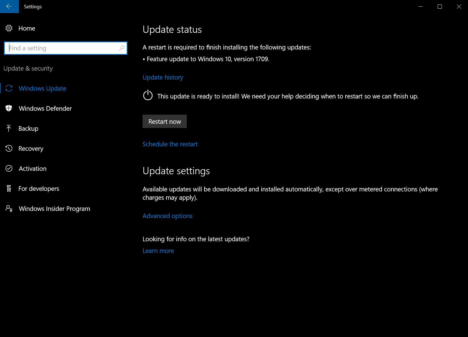Viewport: 468px width, 337px height.
Task: Focus the Find a setting search box
Action: (66, 48)
